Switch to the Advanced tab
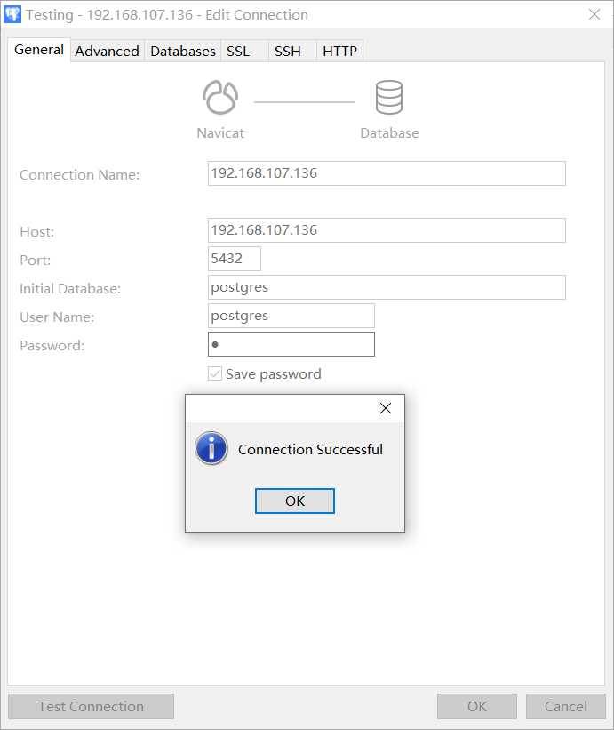 coord(107,51)
